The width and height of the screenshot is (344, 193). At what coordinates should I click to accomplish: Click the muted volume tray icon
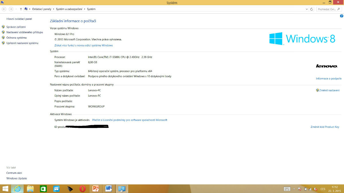pos(315,189)
